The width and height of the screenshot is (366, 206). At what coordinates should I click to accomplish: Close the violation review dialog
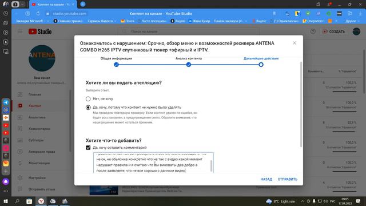coord(295,43)
